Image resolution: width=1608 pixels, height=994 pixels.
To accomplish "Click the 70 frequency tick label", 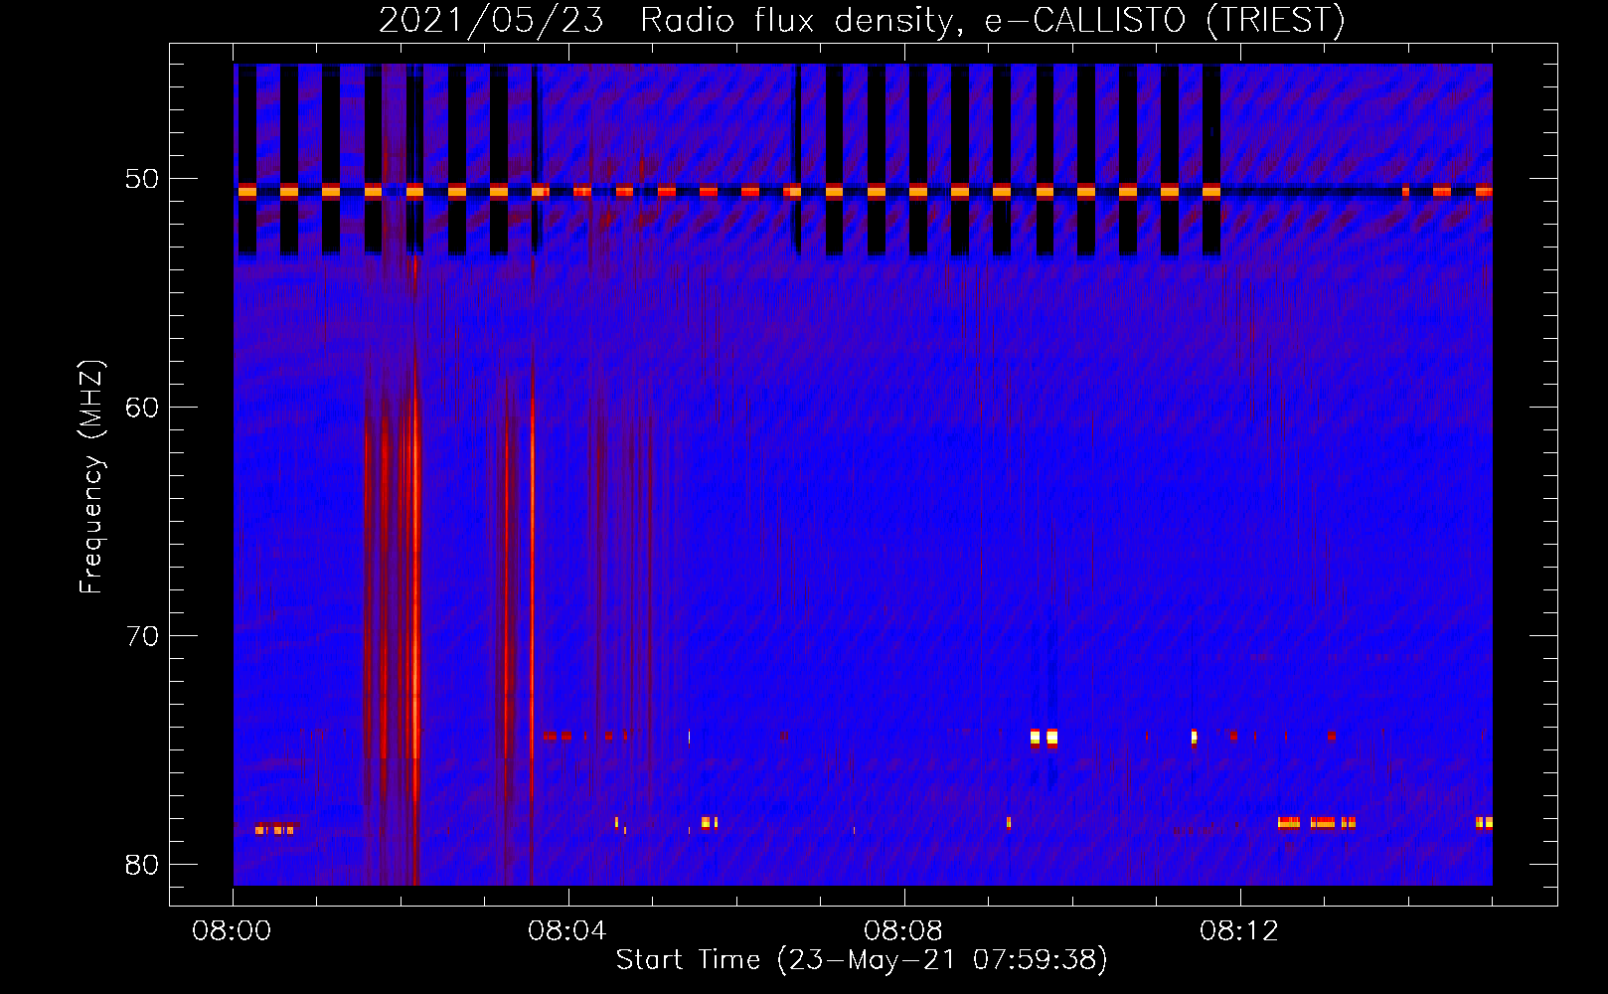I will (143, 636).
